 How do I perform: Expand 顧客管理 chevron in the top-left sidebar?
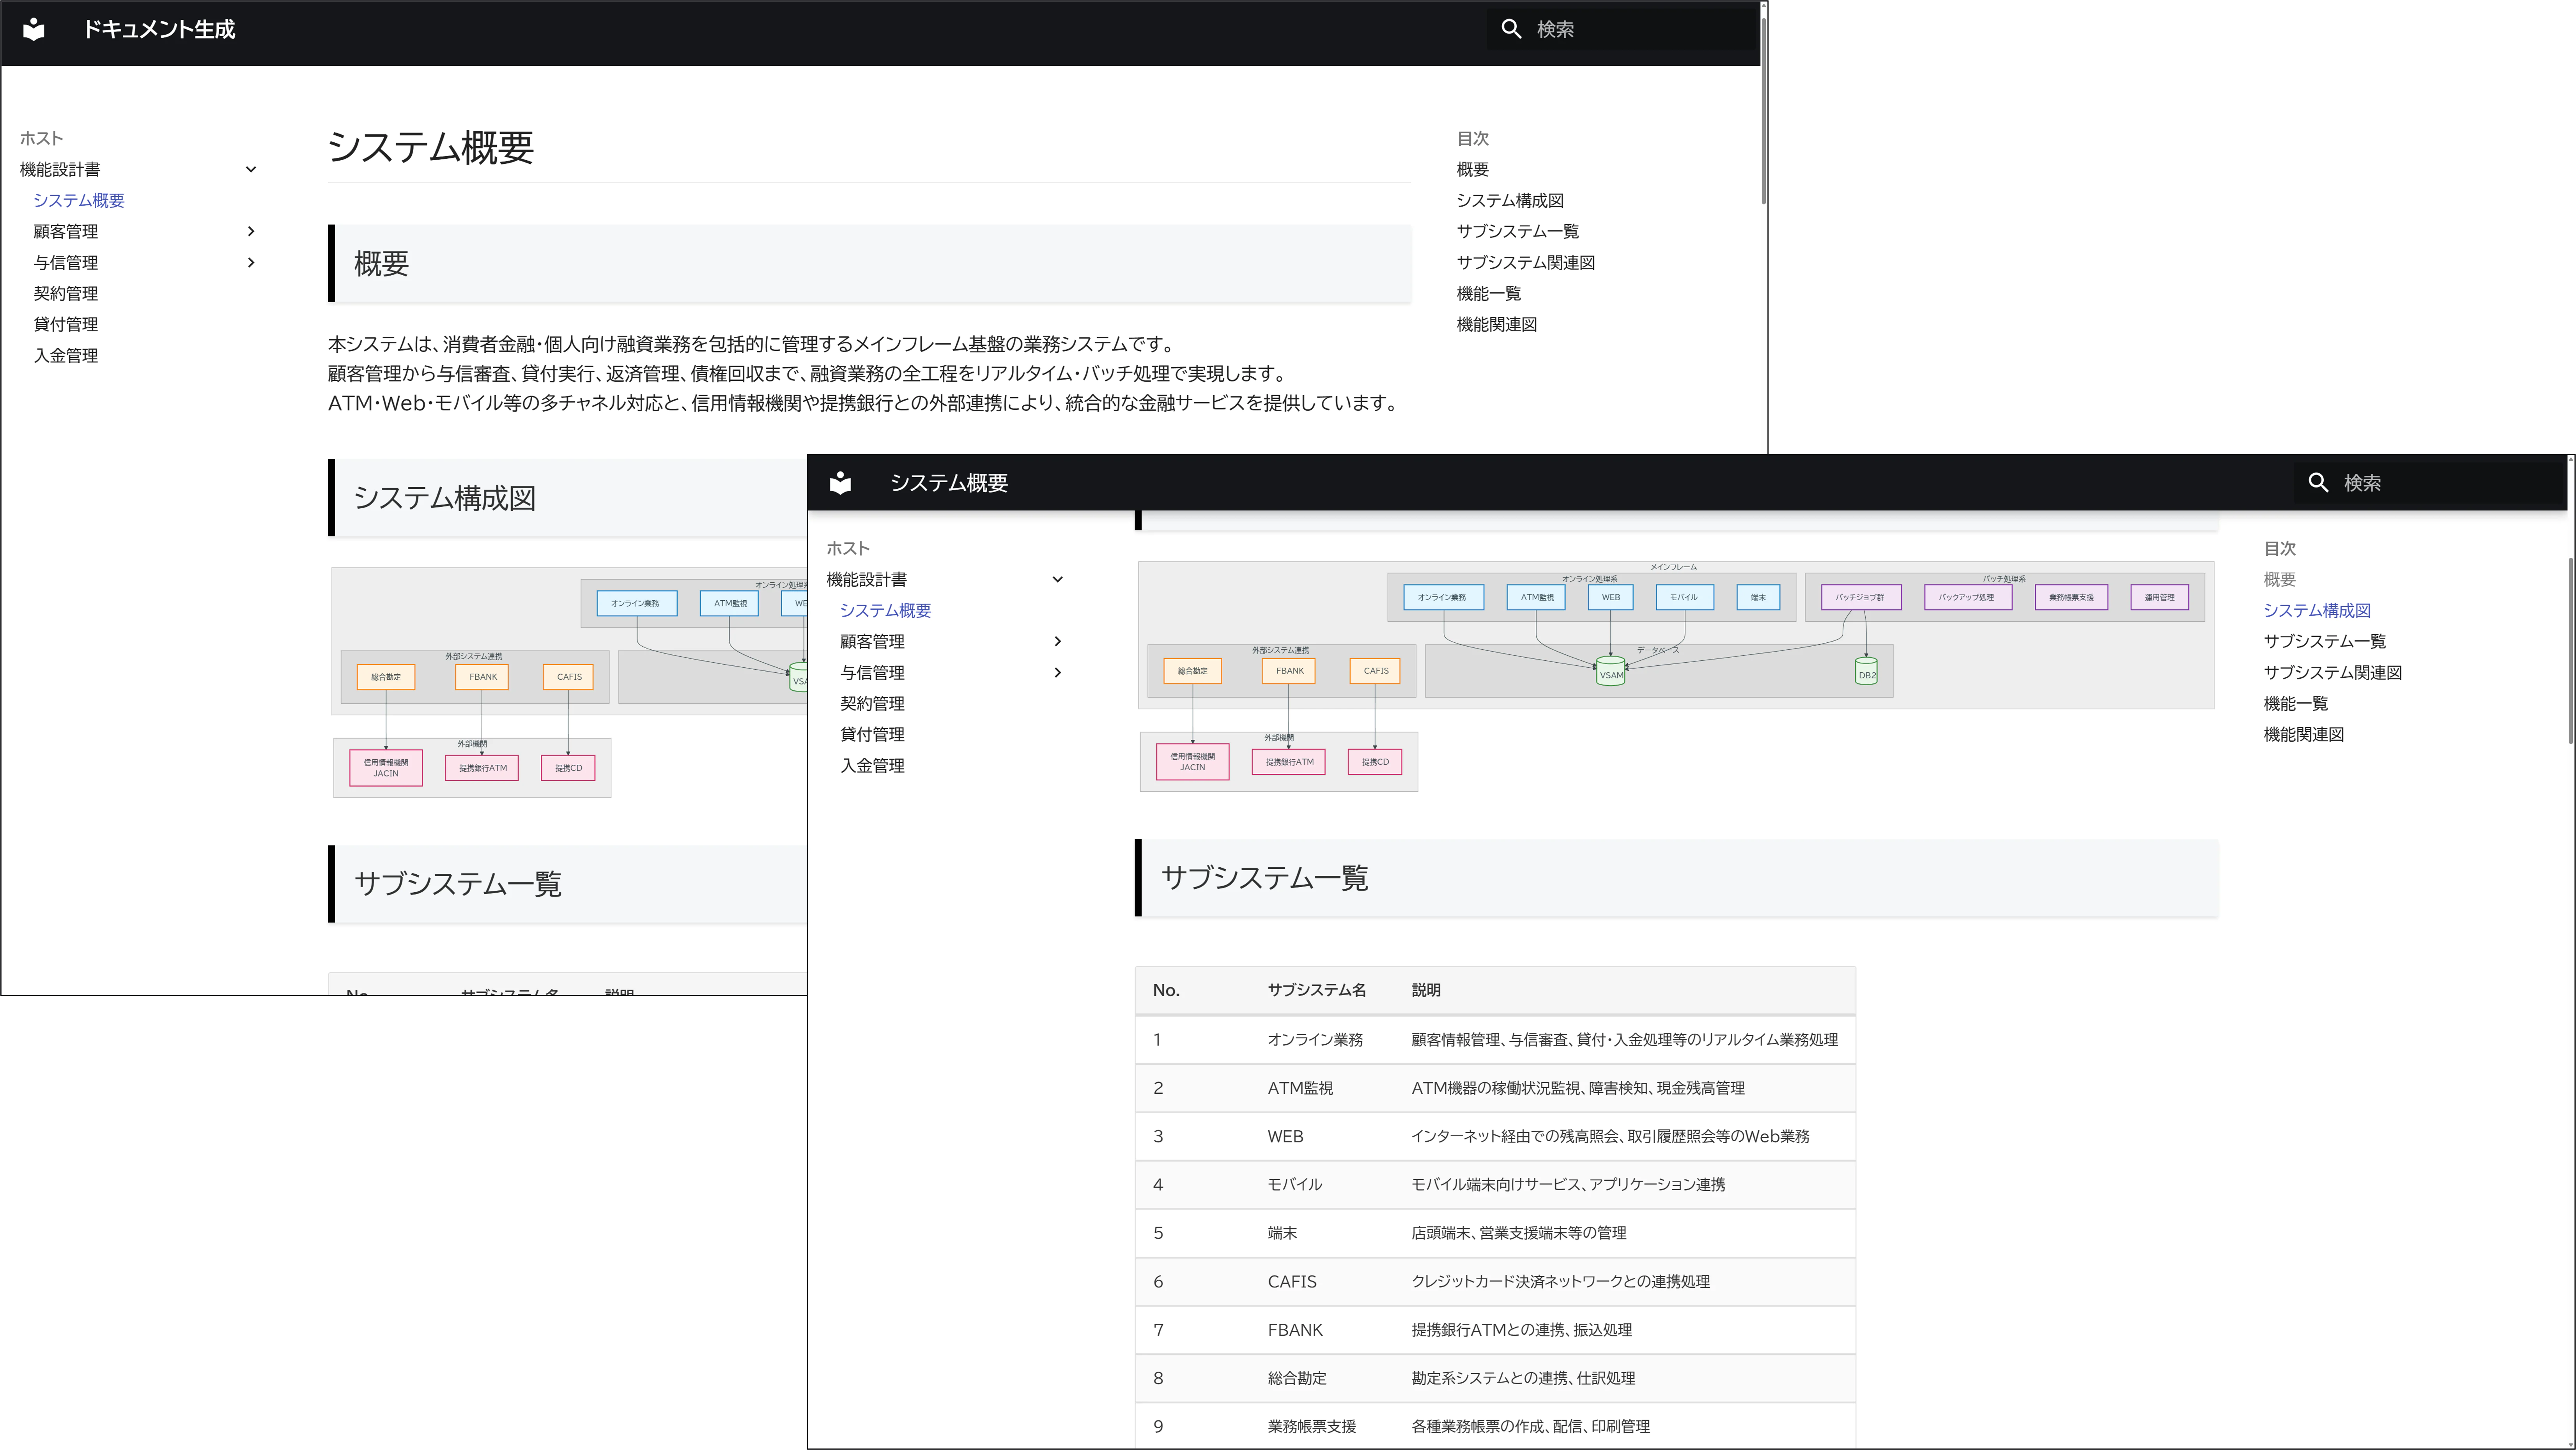(251, 232)
